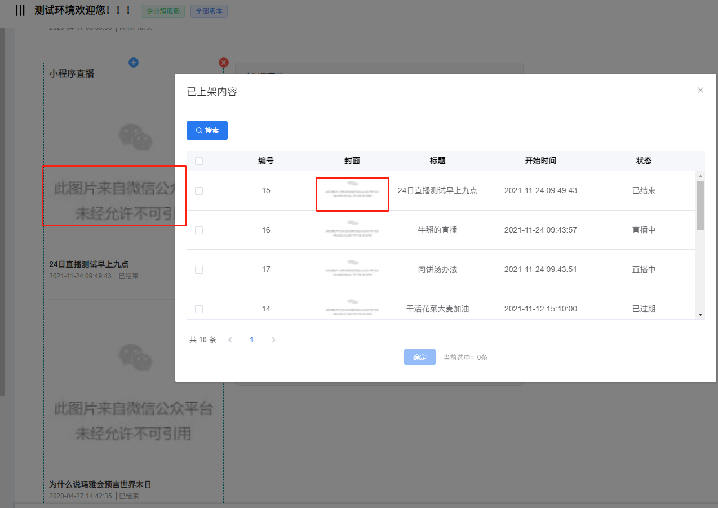
Task: Toggle the select-all checkbox in table header
Action: point(199,161)
